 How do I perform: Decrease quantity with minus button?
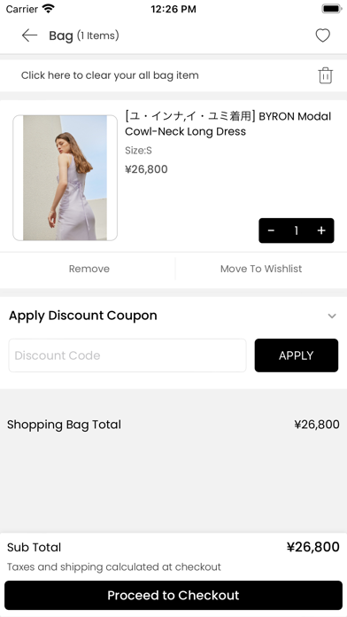pos(271,230)
